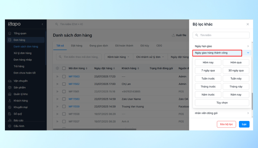Click the order table horizontal scrollbar
Viewport: 258px width, 148px height.
click(x=94, y=129)
